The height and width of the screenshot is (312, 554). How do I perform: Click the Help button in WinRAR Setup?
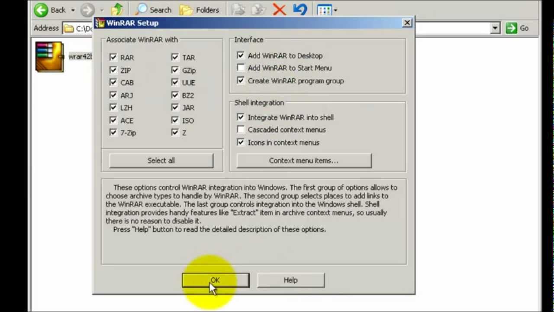(290, 280)
